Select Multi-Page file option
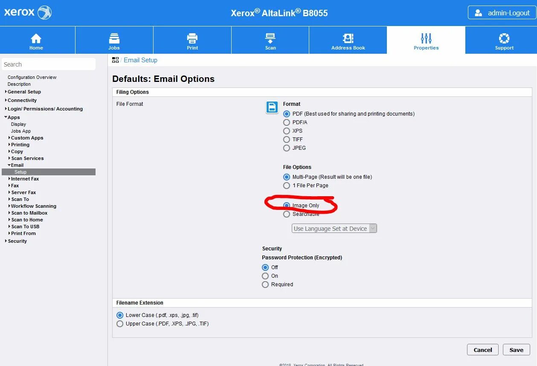 (287, 177)
